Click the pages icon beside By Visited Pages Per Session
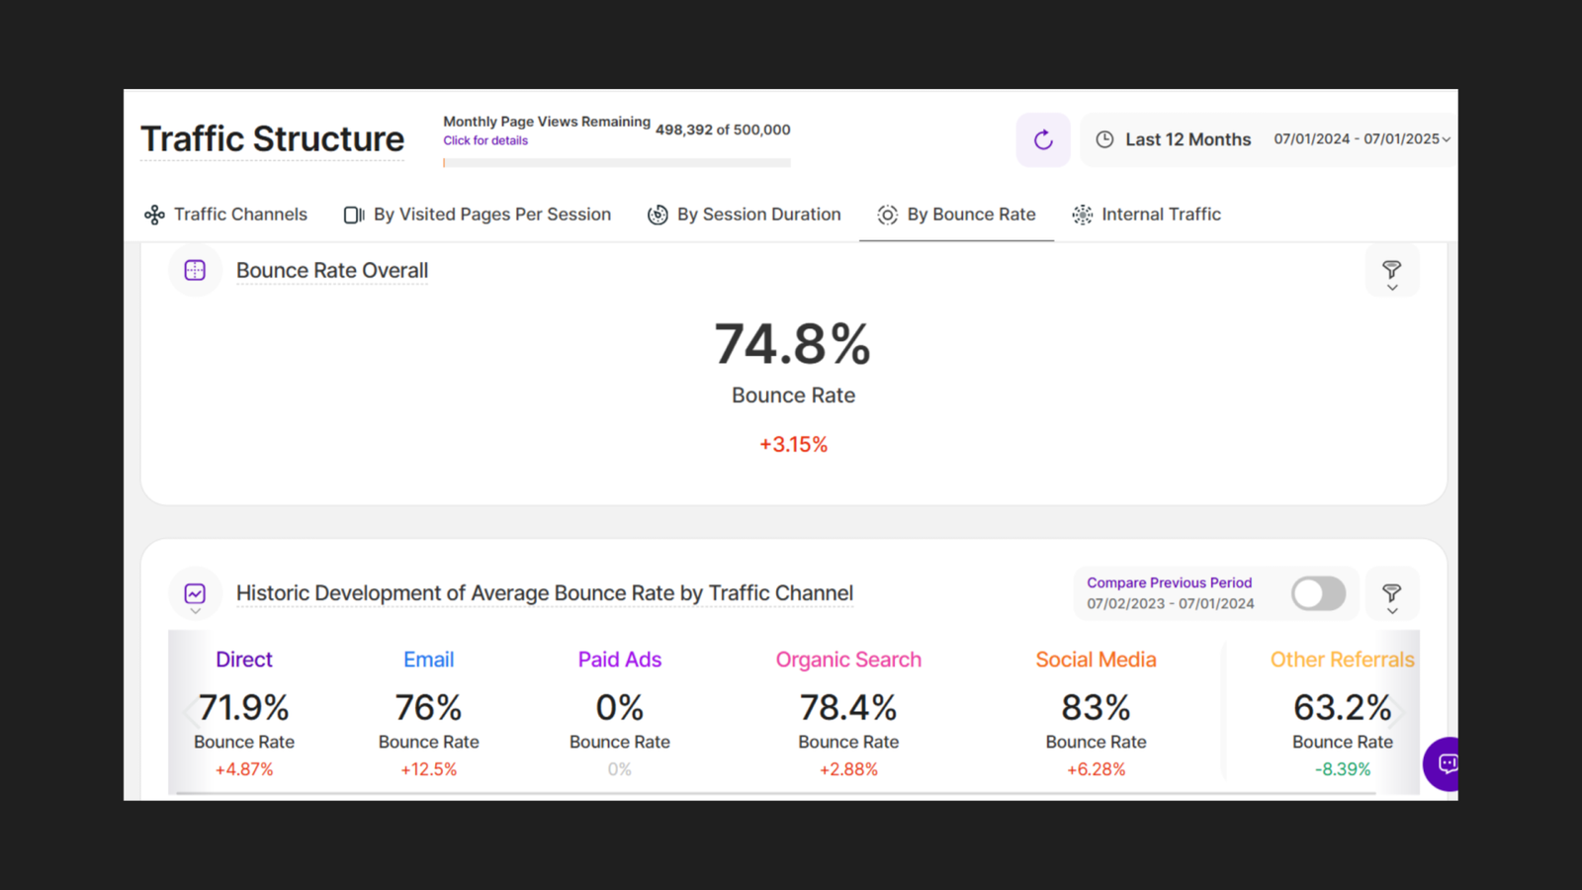The width and height of the screenshot is (1582, 890). pyautogui.click(x=353, y=214)
